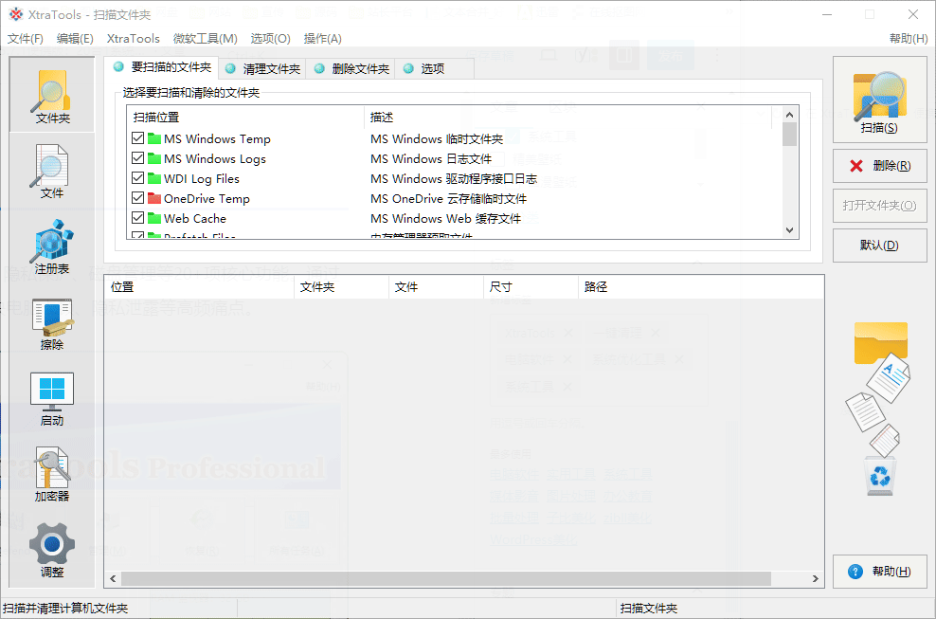Click the results horizontal scroll-left arrow
The image size is (936, 619).
[114, 578]
